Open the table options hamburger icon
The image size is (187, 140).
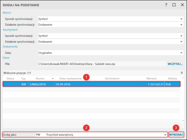tap(182, 73)
